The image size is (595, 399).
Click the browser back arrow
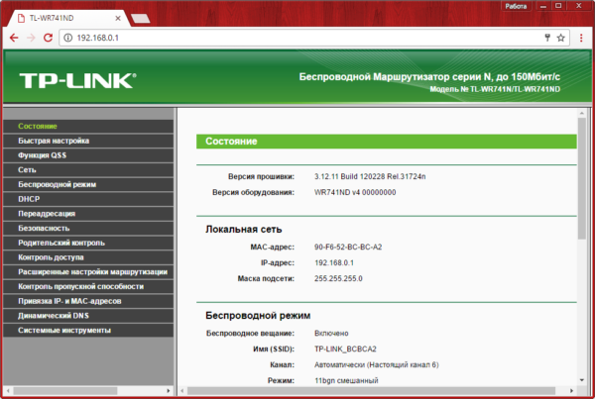(14, 38)
